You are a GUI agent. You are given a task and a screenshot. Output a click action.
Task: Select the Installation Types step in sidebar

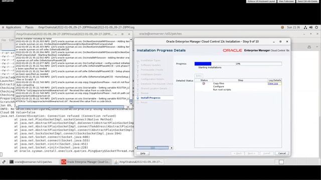[150, 60]
